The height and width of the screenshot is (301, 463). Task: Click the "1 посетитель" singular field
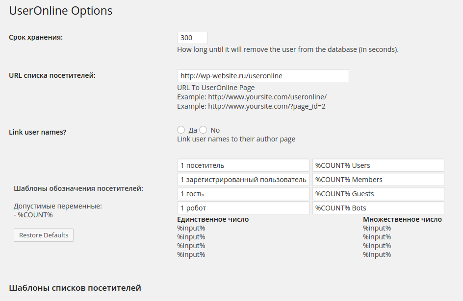(x=243, y=165)
